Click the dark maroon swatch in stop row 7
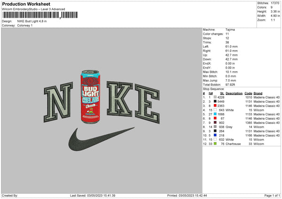Image resolution: width=282 pixels, height=199 pixels. pos(215,122)
